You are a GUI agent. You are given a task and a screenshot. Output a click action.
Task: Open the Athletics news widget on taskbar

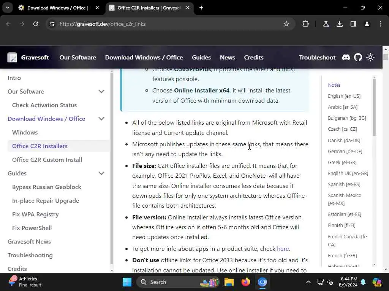point(25,282)
